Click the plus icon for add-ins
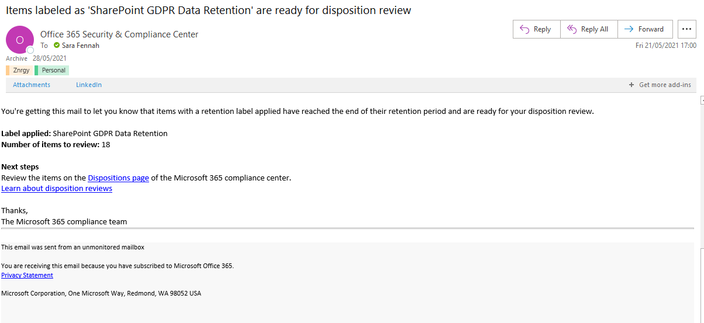The width and height of the screenshot is (704, 323). click(631, 85)
